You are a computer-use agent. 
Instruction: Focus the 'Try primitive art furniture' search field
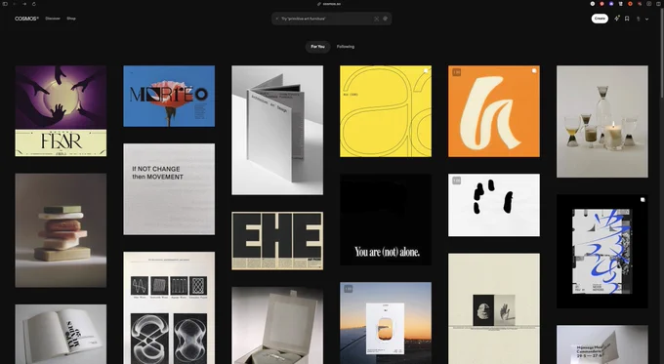[331, 19]
